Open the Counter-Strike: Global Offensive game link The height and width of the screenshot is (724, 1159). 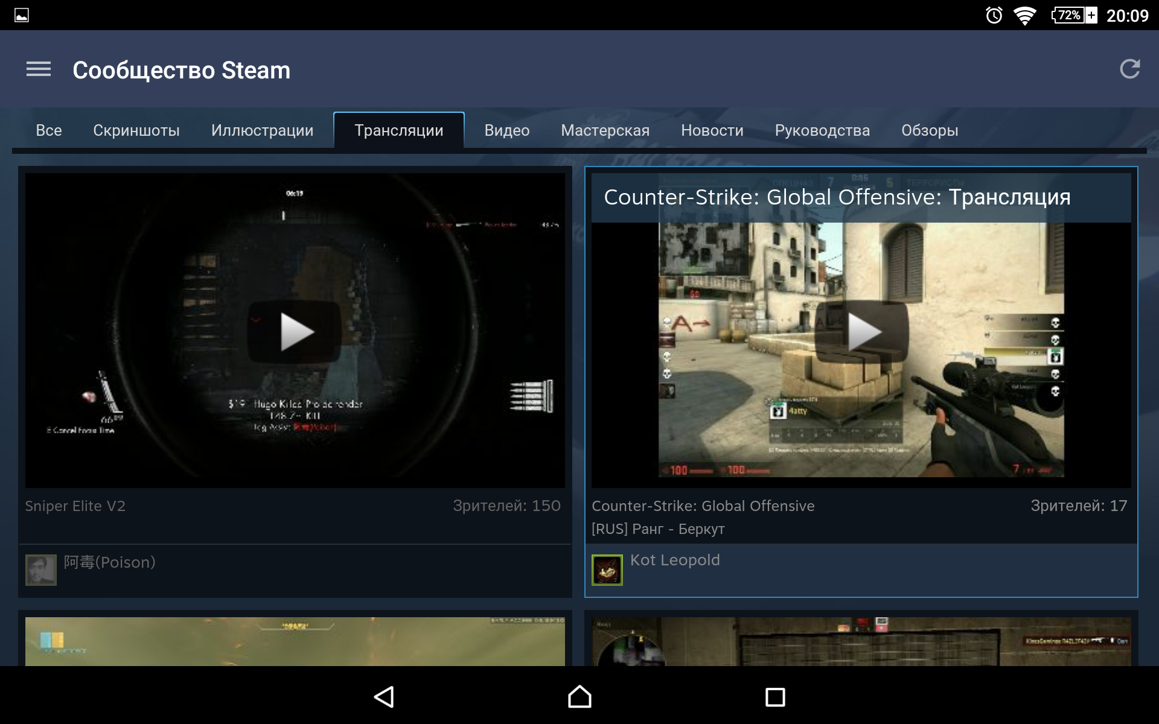click(703, 506)
